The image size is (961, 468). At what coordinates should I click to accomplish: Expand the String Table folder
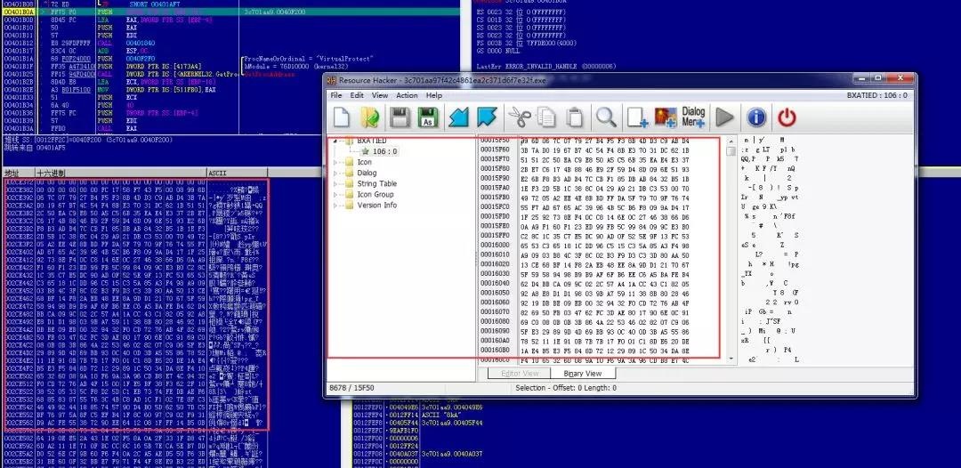[x=335, y=184]
